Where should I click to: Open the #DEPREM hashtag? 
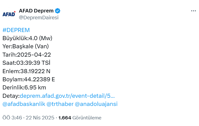pos(16,30)
